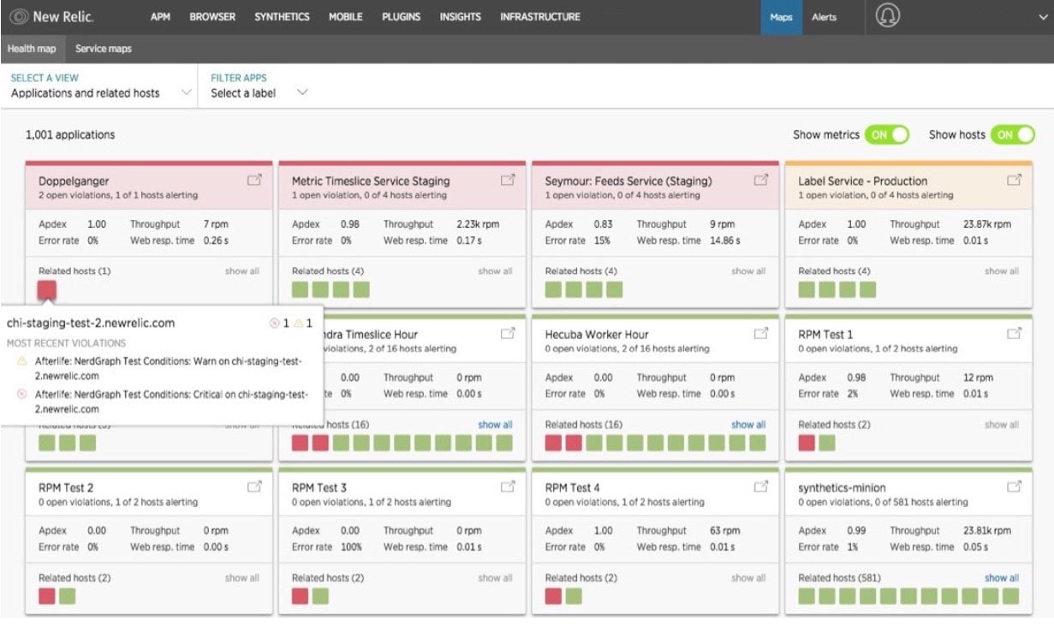Image resolution: width=1054 pixels, height=626 pixels.
Task: Click chi-staging-test-2.newrelic.com host name in tooltip
Action: pos(91,323)
